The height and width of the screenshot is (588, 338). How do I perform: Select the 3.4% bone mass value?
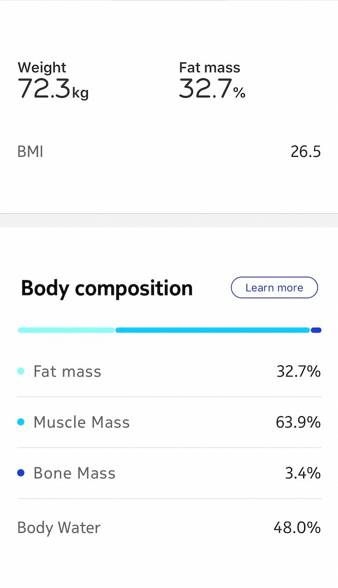[303, 473]
